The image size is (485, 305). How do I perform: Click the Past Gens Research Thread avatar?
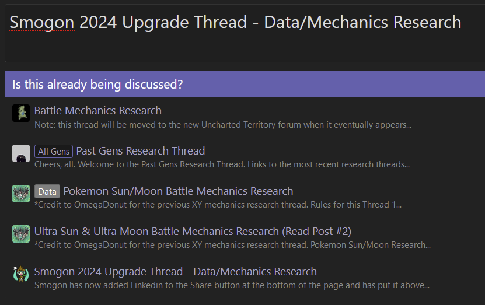21,153
